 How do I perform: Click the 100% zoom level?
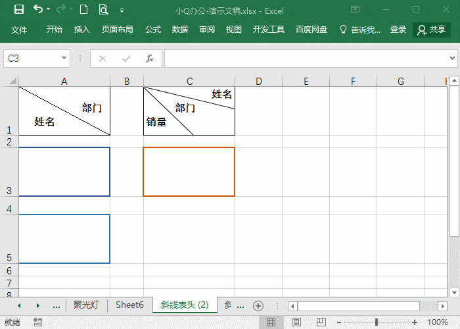tap(437, 322)
